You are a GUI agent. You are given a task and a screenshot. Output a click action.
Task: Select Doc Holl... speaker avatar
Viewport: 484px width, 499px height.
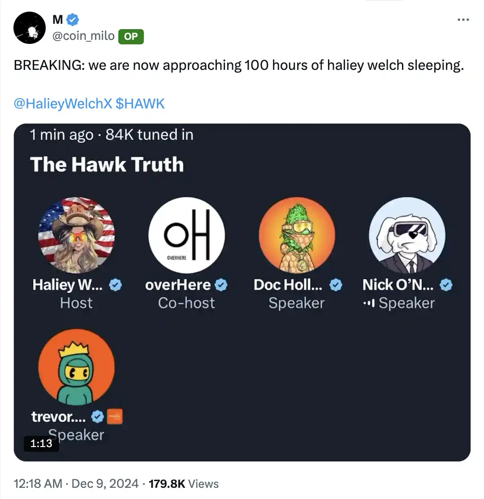pyautogui.click(x=297, y=235)
